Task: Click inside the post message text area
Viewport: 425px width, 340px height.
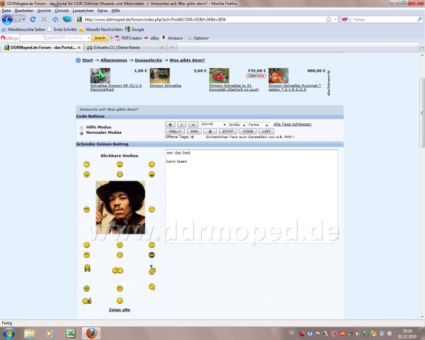Action: coord(251,227)
